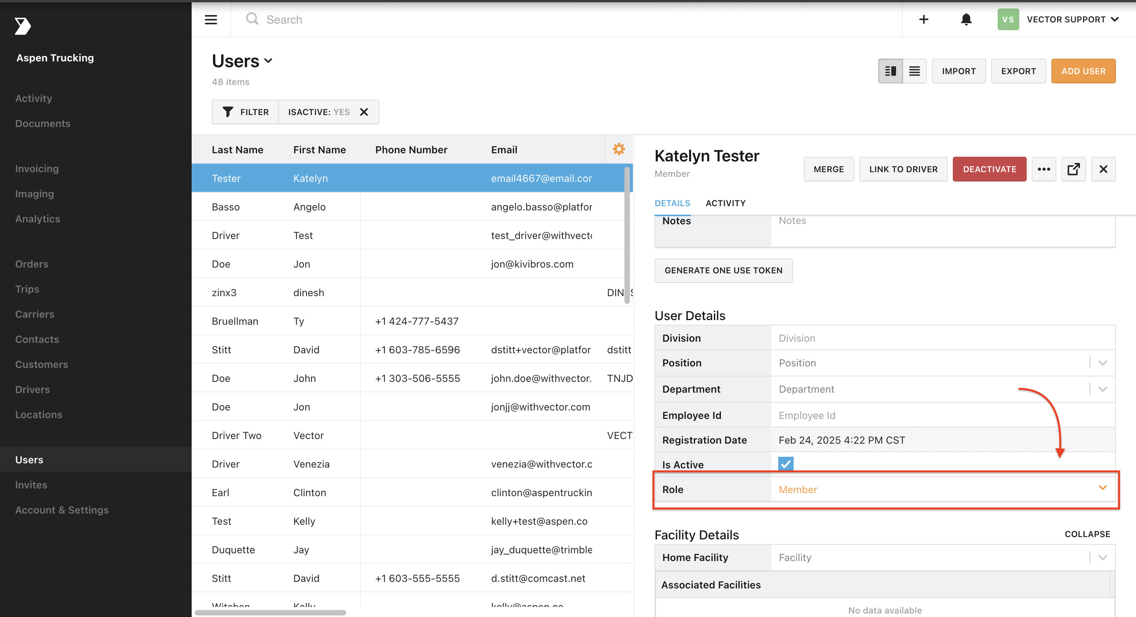Click the Filter button

(245, 112)
